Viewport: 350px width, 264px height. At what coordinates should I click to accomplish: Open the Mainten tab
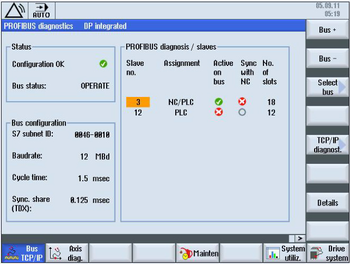tap(198, 253)
